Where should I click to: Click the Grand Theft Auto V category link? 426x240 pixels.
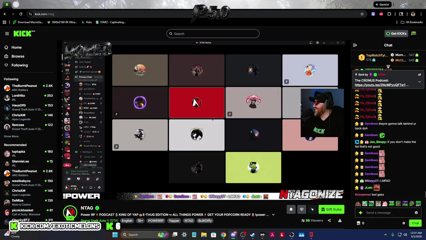99,221
